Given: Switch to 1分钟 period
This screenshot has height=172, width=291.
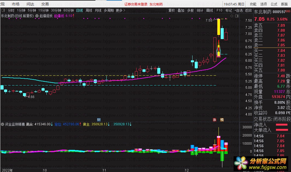Looking at the screenshot, I should 21,10.
